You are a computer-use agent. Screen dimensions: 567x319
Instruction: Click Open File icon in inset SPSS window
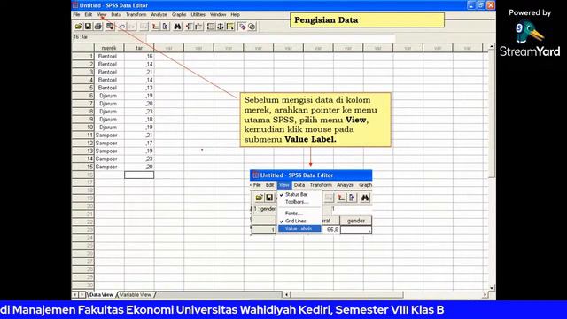(259, 198)
